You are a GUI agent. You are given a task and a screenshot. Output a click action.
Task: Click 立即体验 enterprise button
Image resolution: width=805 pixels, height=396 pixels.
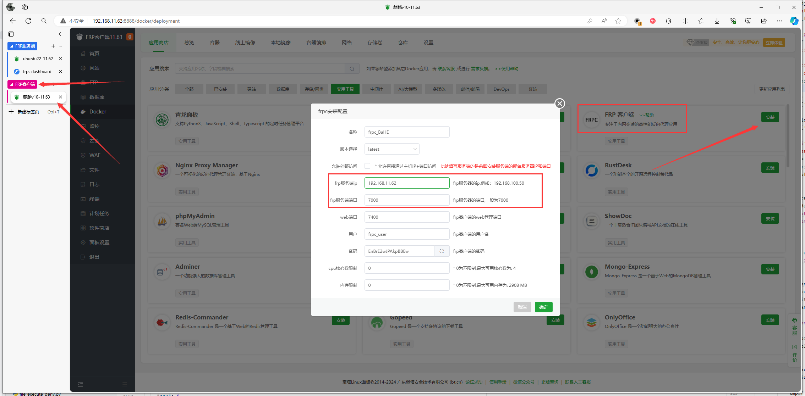click(774, 43)
